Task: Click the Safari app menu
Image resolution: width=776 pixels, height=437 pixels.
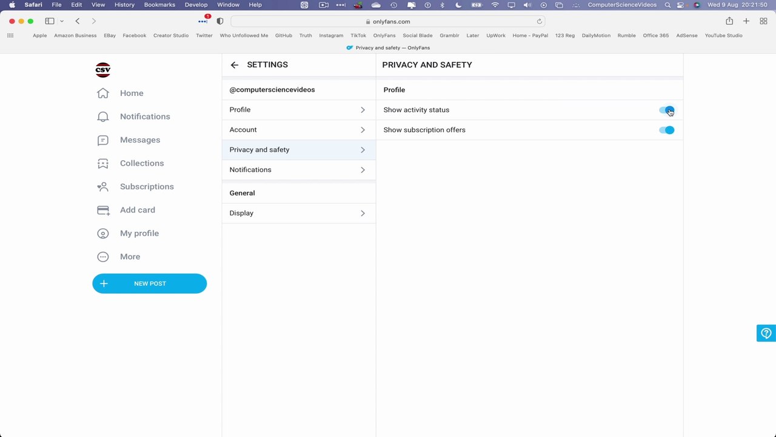Action: click(33, 5)
